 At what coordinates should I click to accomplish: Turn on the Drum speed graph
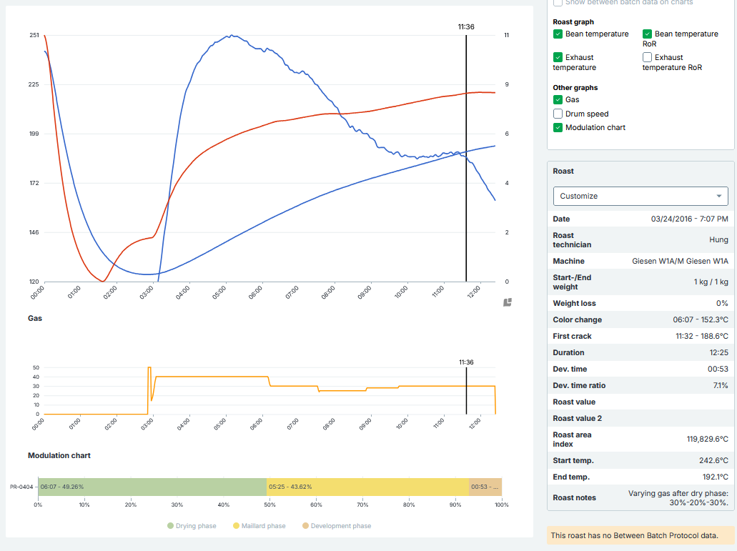coord(558,114)
